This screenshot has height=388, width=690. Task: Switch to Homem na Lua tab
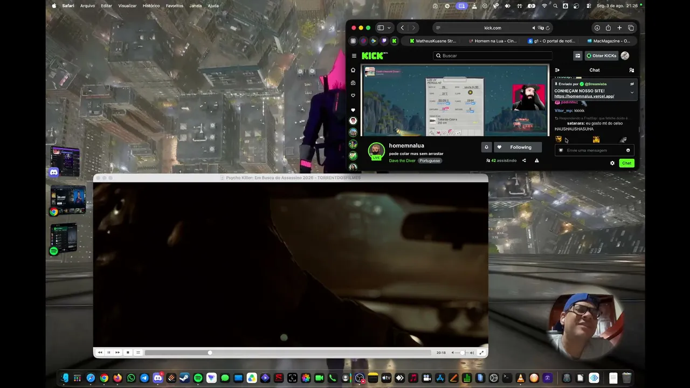click(493, 41)
